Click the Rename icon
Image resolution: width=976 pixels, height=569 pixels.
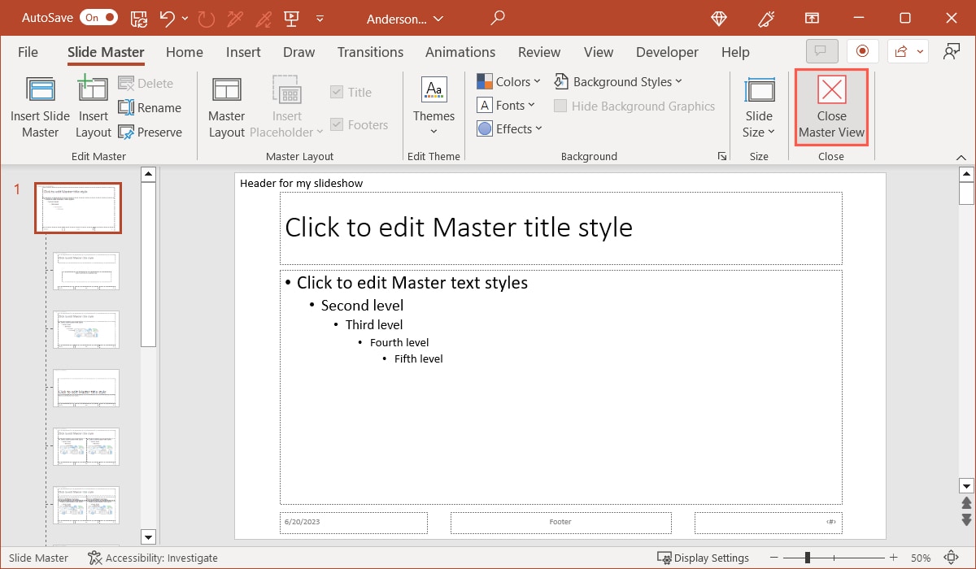pos(150,107)
